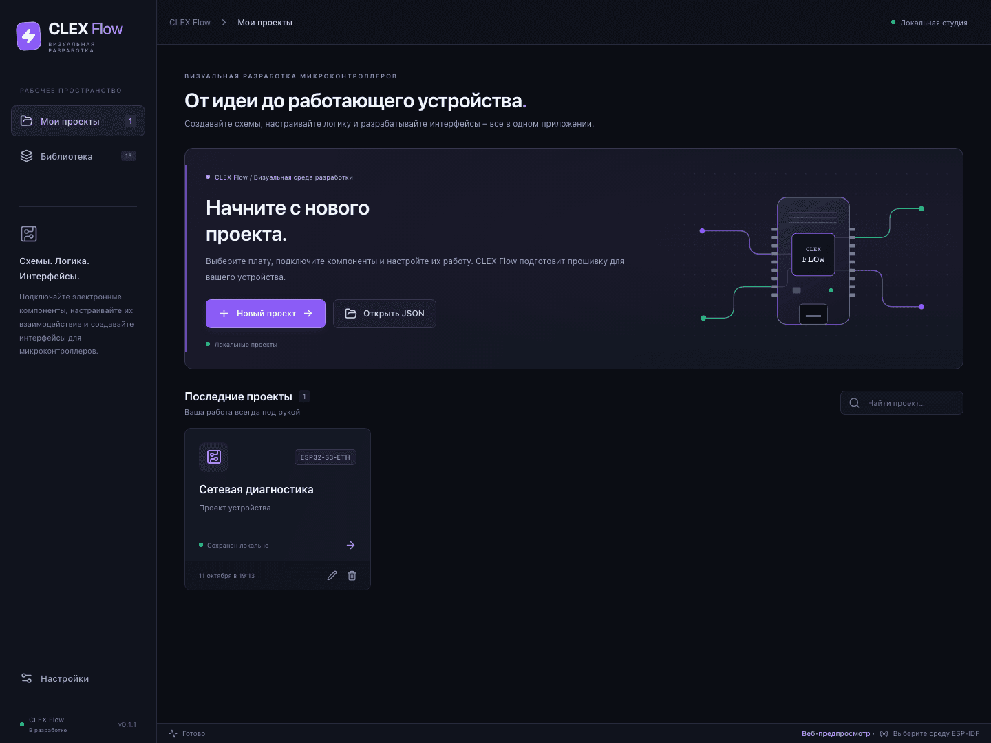The height and width of the screenshot is (743, 991).
Task: Click the broadcast icon before ESP-IDF
Action: tap(884, 734)
